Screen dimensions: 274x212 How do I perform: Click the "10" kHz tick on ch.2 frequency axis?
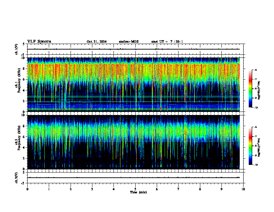tap(24, 115)
